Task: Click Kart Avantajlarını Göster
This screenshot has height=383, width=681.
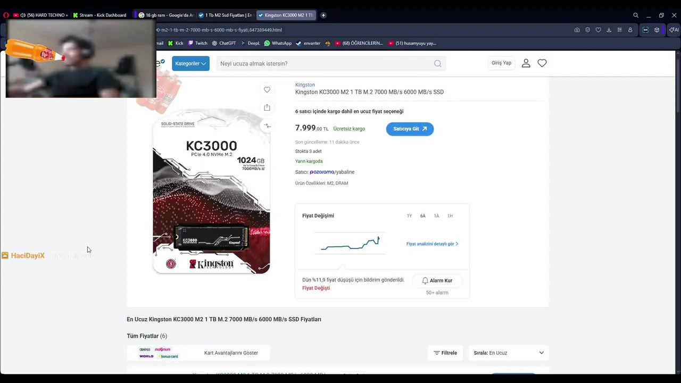Action: [x=231, y=353]
